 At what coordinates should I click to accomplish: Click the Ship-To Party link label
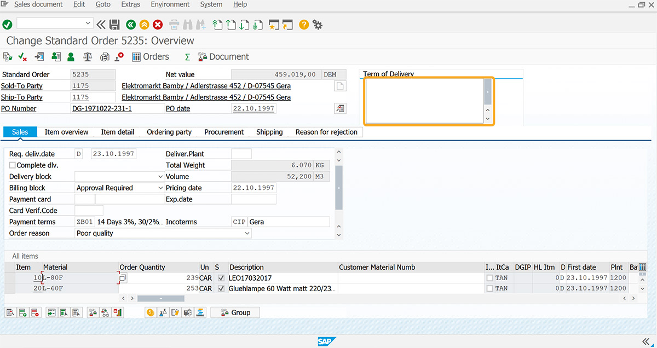22,97
